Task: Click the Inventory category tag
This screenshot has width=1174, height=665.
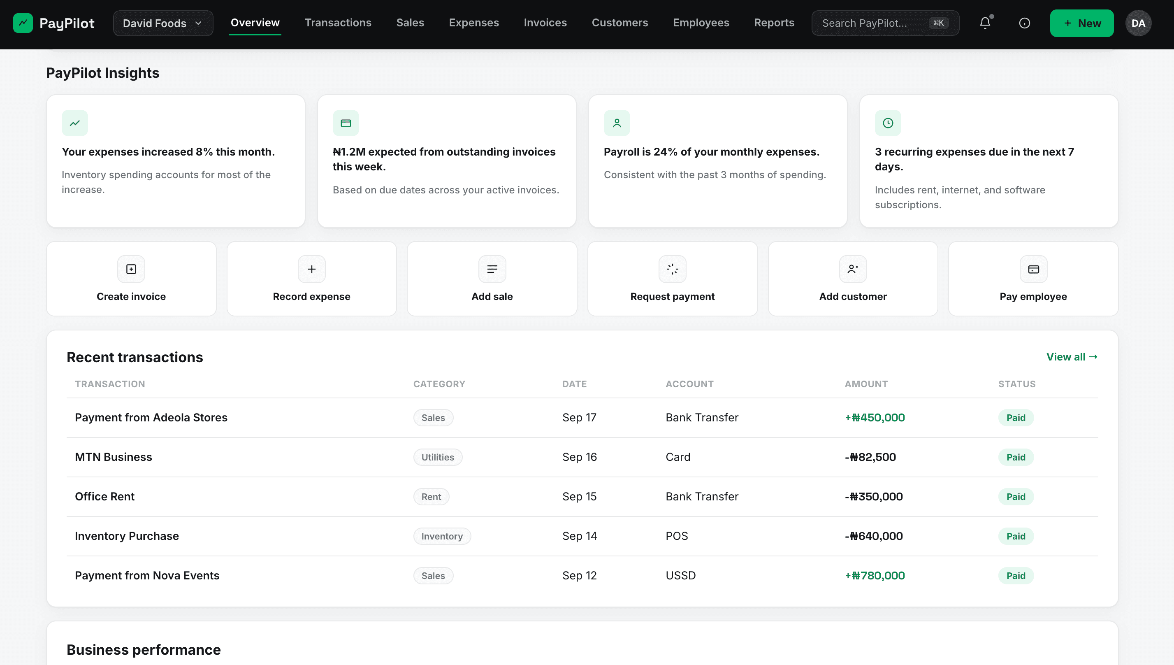Action: coord(442,536)
